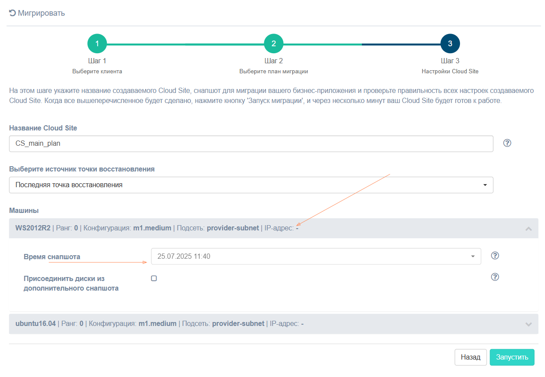
Task: Click the Мигрировать refresh arrow icon
Action: [12, 13]
